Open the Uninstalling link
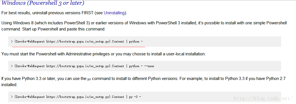Image resolution: width=296 pixels, height=104 pixels. pyautogui.click(x=114, y=13)
